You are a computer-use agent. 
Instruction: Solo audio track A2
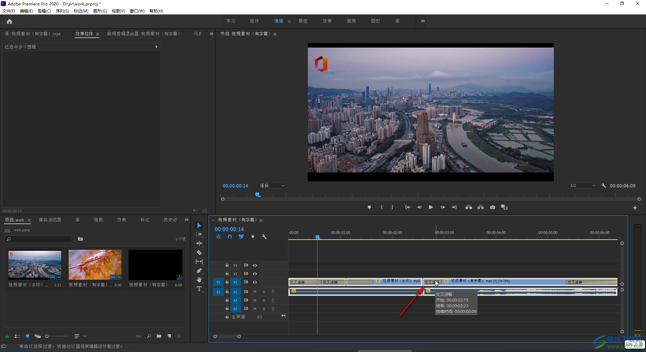264,300
